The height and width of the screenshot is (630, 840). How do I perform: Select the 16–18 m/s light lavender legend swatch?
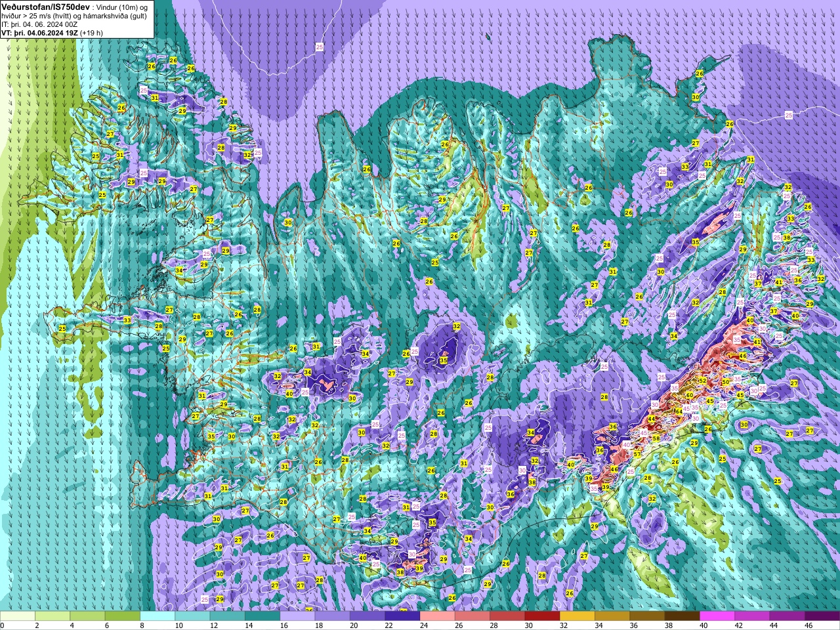click(x=298, y=616)
